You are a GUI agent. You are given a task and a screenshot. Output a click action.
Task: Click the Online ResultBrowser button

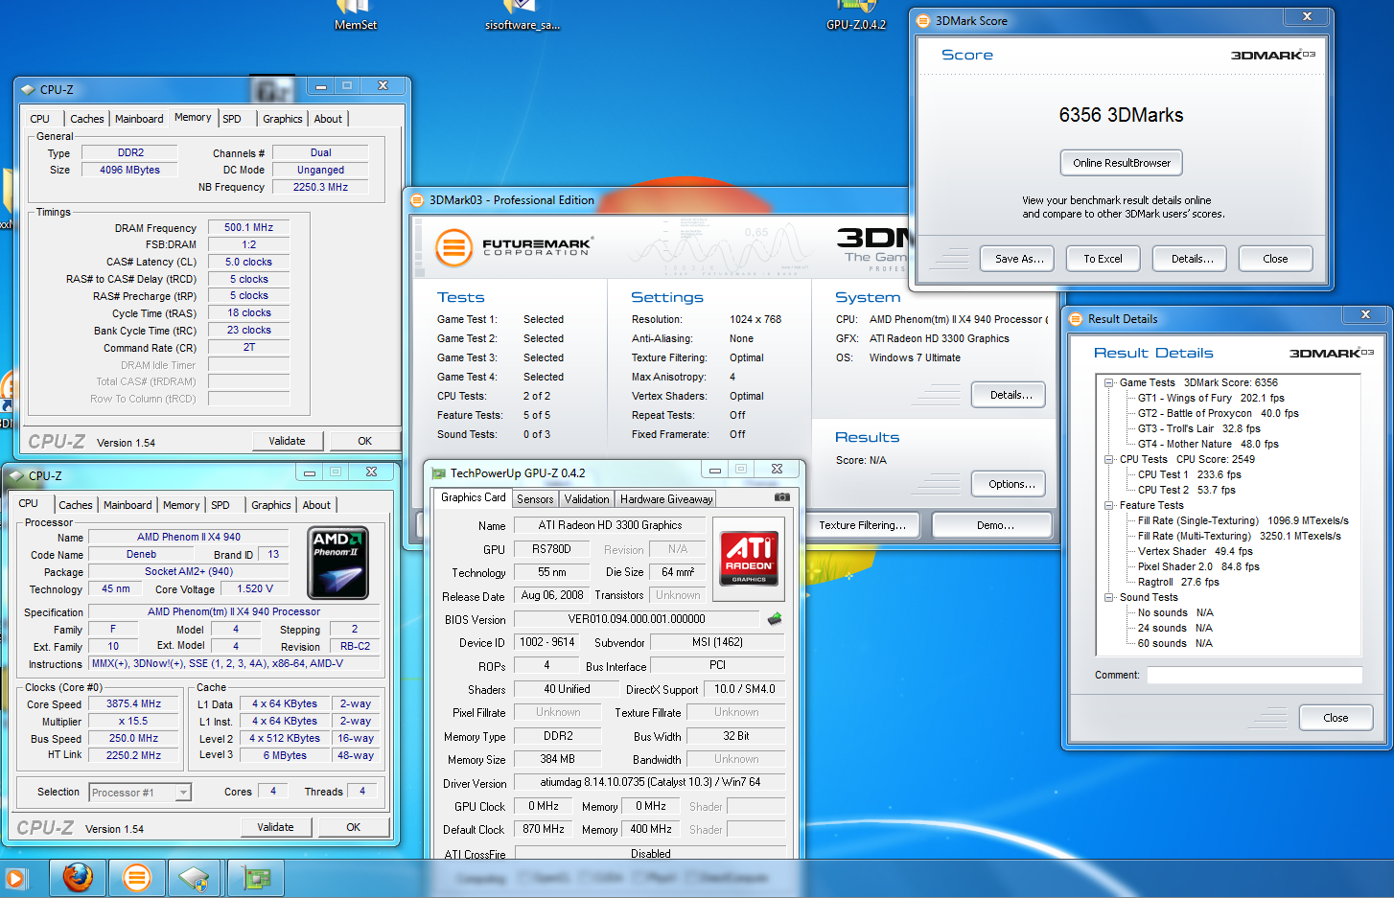pos(1122,163)
